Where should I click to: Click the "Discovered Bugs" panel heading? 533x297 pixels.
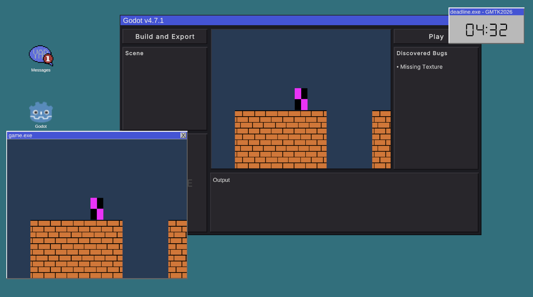click(422, 53)
